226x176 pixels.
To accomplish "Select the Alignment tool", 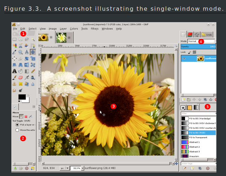I will click(15, 59).
